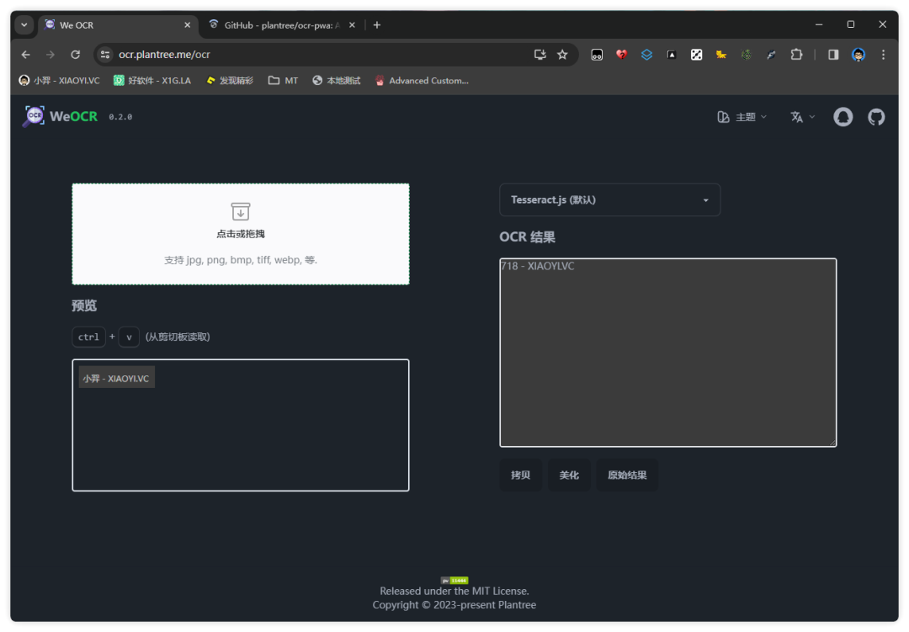The width and height of the screenshot is (909, 632).
Task: Open the language translation menu
Action: [x=802, y=117]
